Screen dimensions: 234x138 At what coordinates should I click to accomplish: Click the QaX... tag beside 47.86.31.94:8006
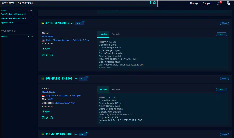click(x=79, y=23)
